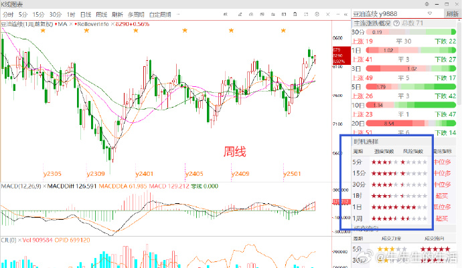Open more options dots beside double-chevron
Image resolution: width=462 pixels, height=268 pixels.
pyautogui.click(x=338, y=14)
